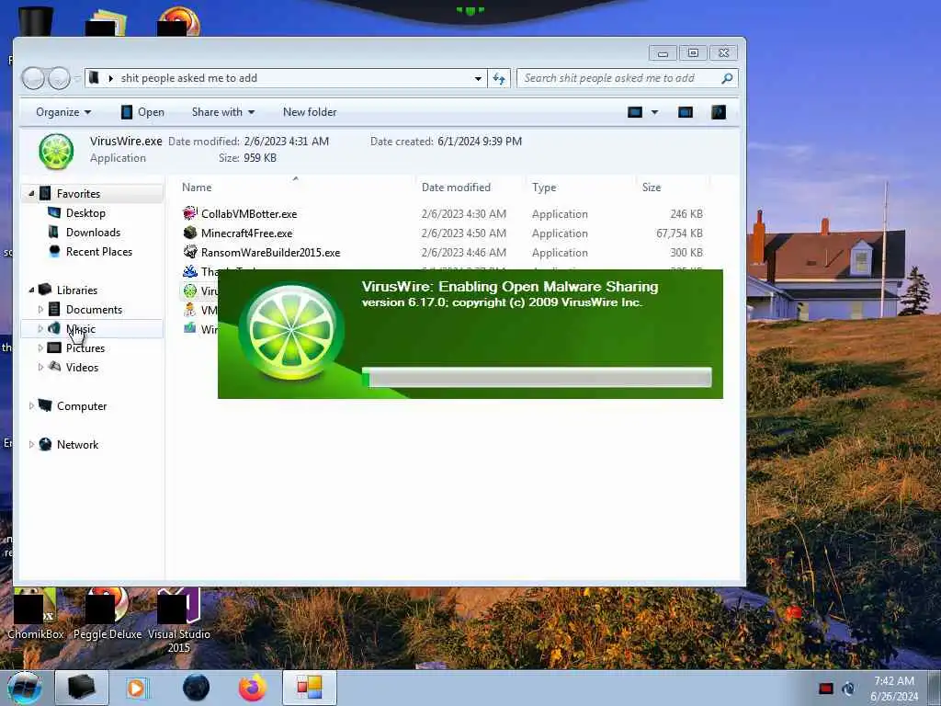
Task: Click the folder path in address bar
Action: coord(189,78)
